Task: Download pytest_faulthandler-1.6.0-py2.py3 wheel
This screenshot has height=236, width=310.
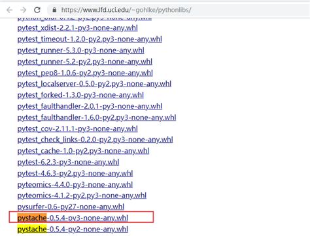Action: click(x=97, y=117)
